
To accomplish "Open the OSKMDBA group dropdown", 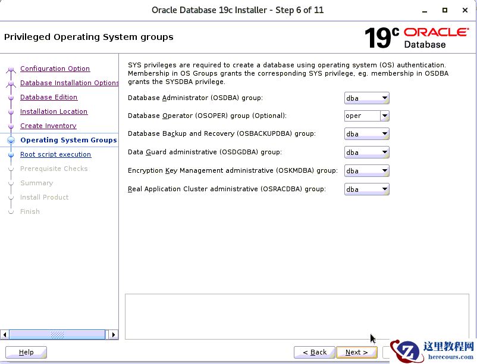I will (x=366, y=171).
